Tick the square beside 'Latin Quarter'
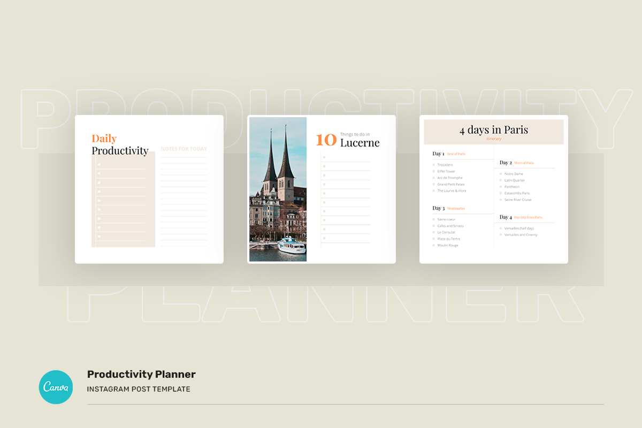The width and height of the screenshot is (642, 428). point(501,180)
